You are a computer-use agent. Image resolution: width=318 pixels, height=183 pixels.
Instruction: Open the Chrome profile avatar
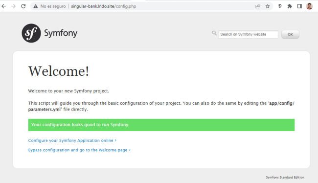pyautogui.click(x=309, y=6)
